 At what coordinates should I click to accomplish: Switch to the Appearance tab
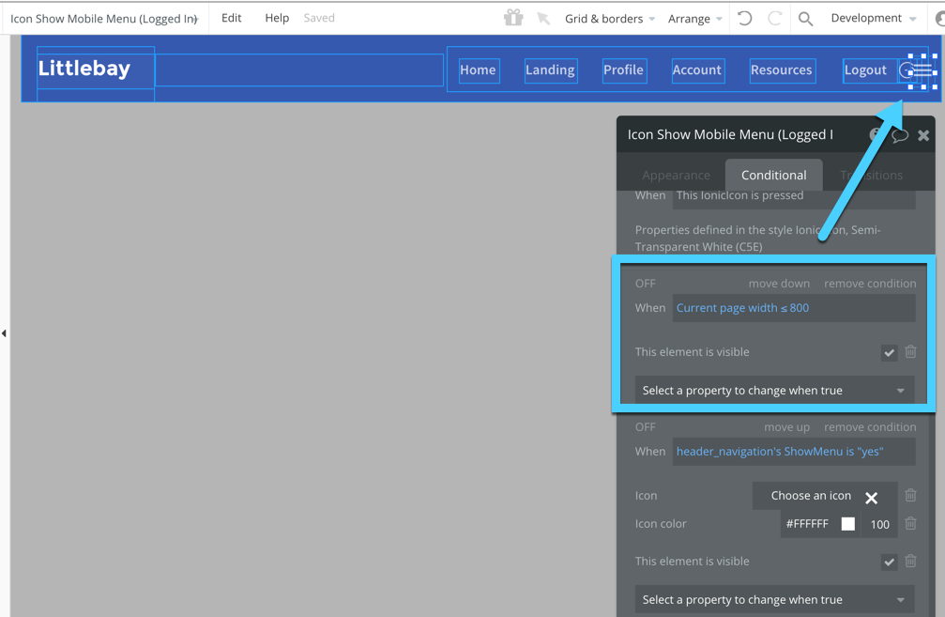[x=676, y=175]
